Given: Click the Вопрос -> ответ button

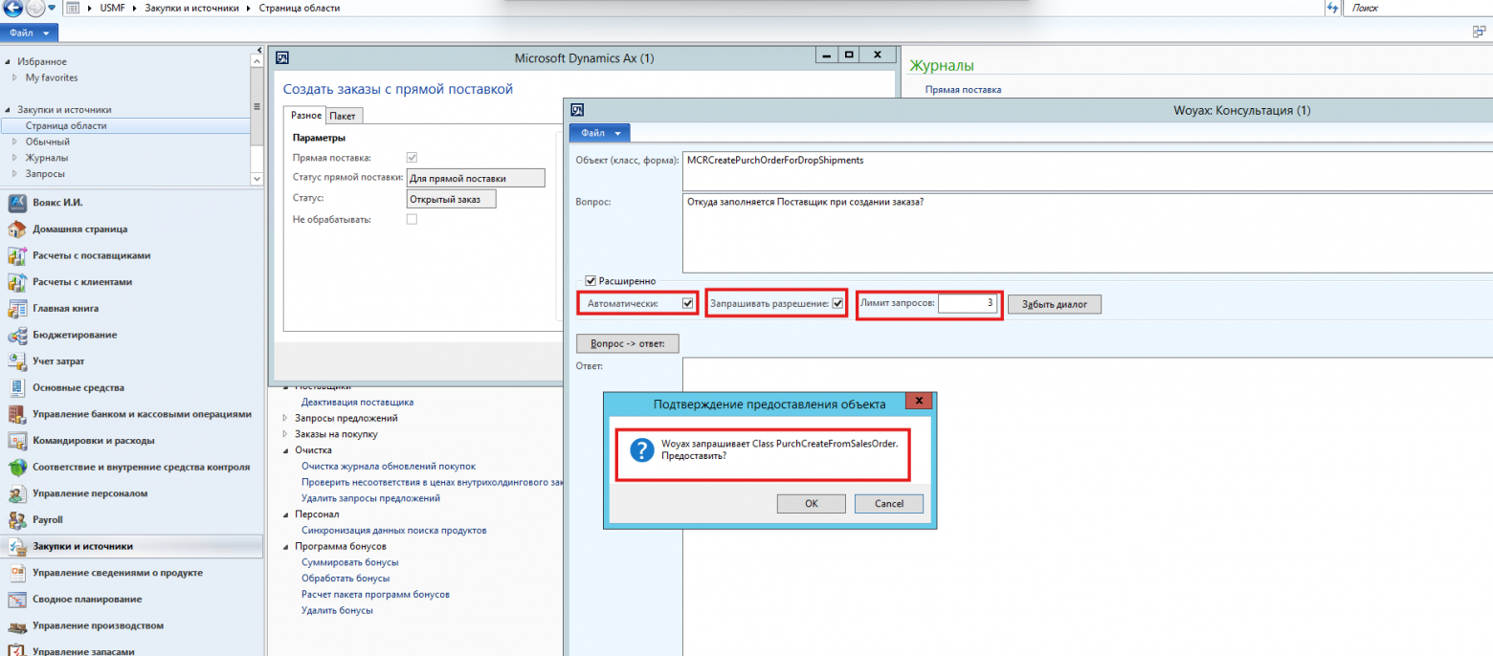Looking at the screenshot, I should pyautogui.click(x=628, y=342).
